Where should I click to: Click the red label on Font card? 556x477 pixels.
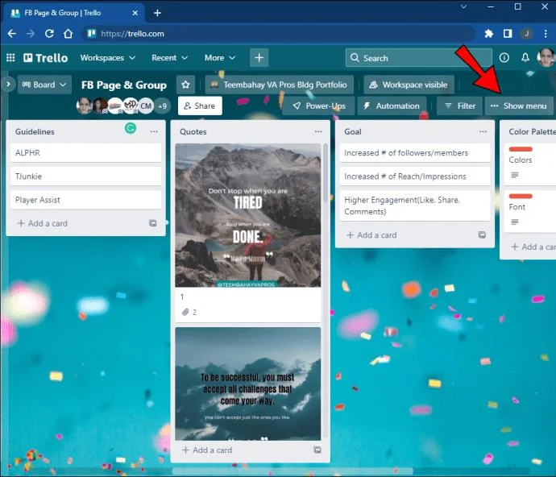[521, 196]
